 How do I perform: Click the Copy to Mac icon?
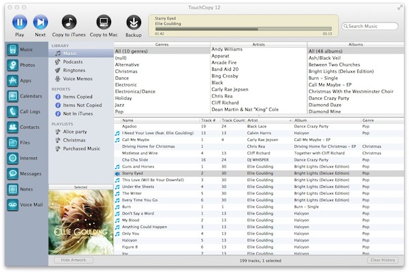pos(103,22)
